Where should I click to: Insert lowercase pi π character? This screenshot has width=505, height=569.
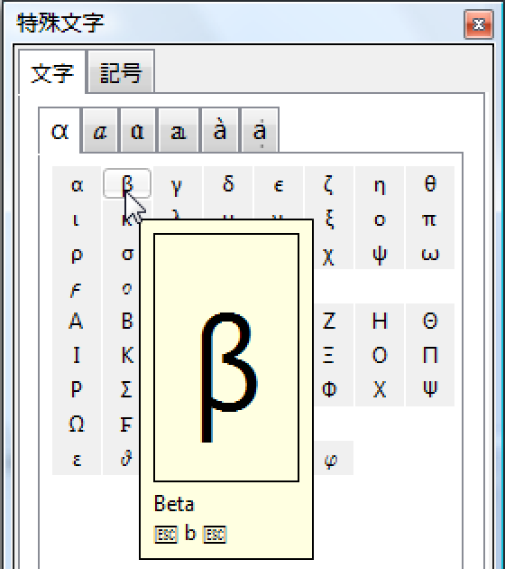429,219
